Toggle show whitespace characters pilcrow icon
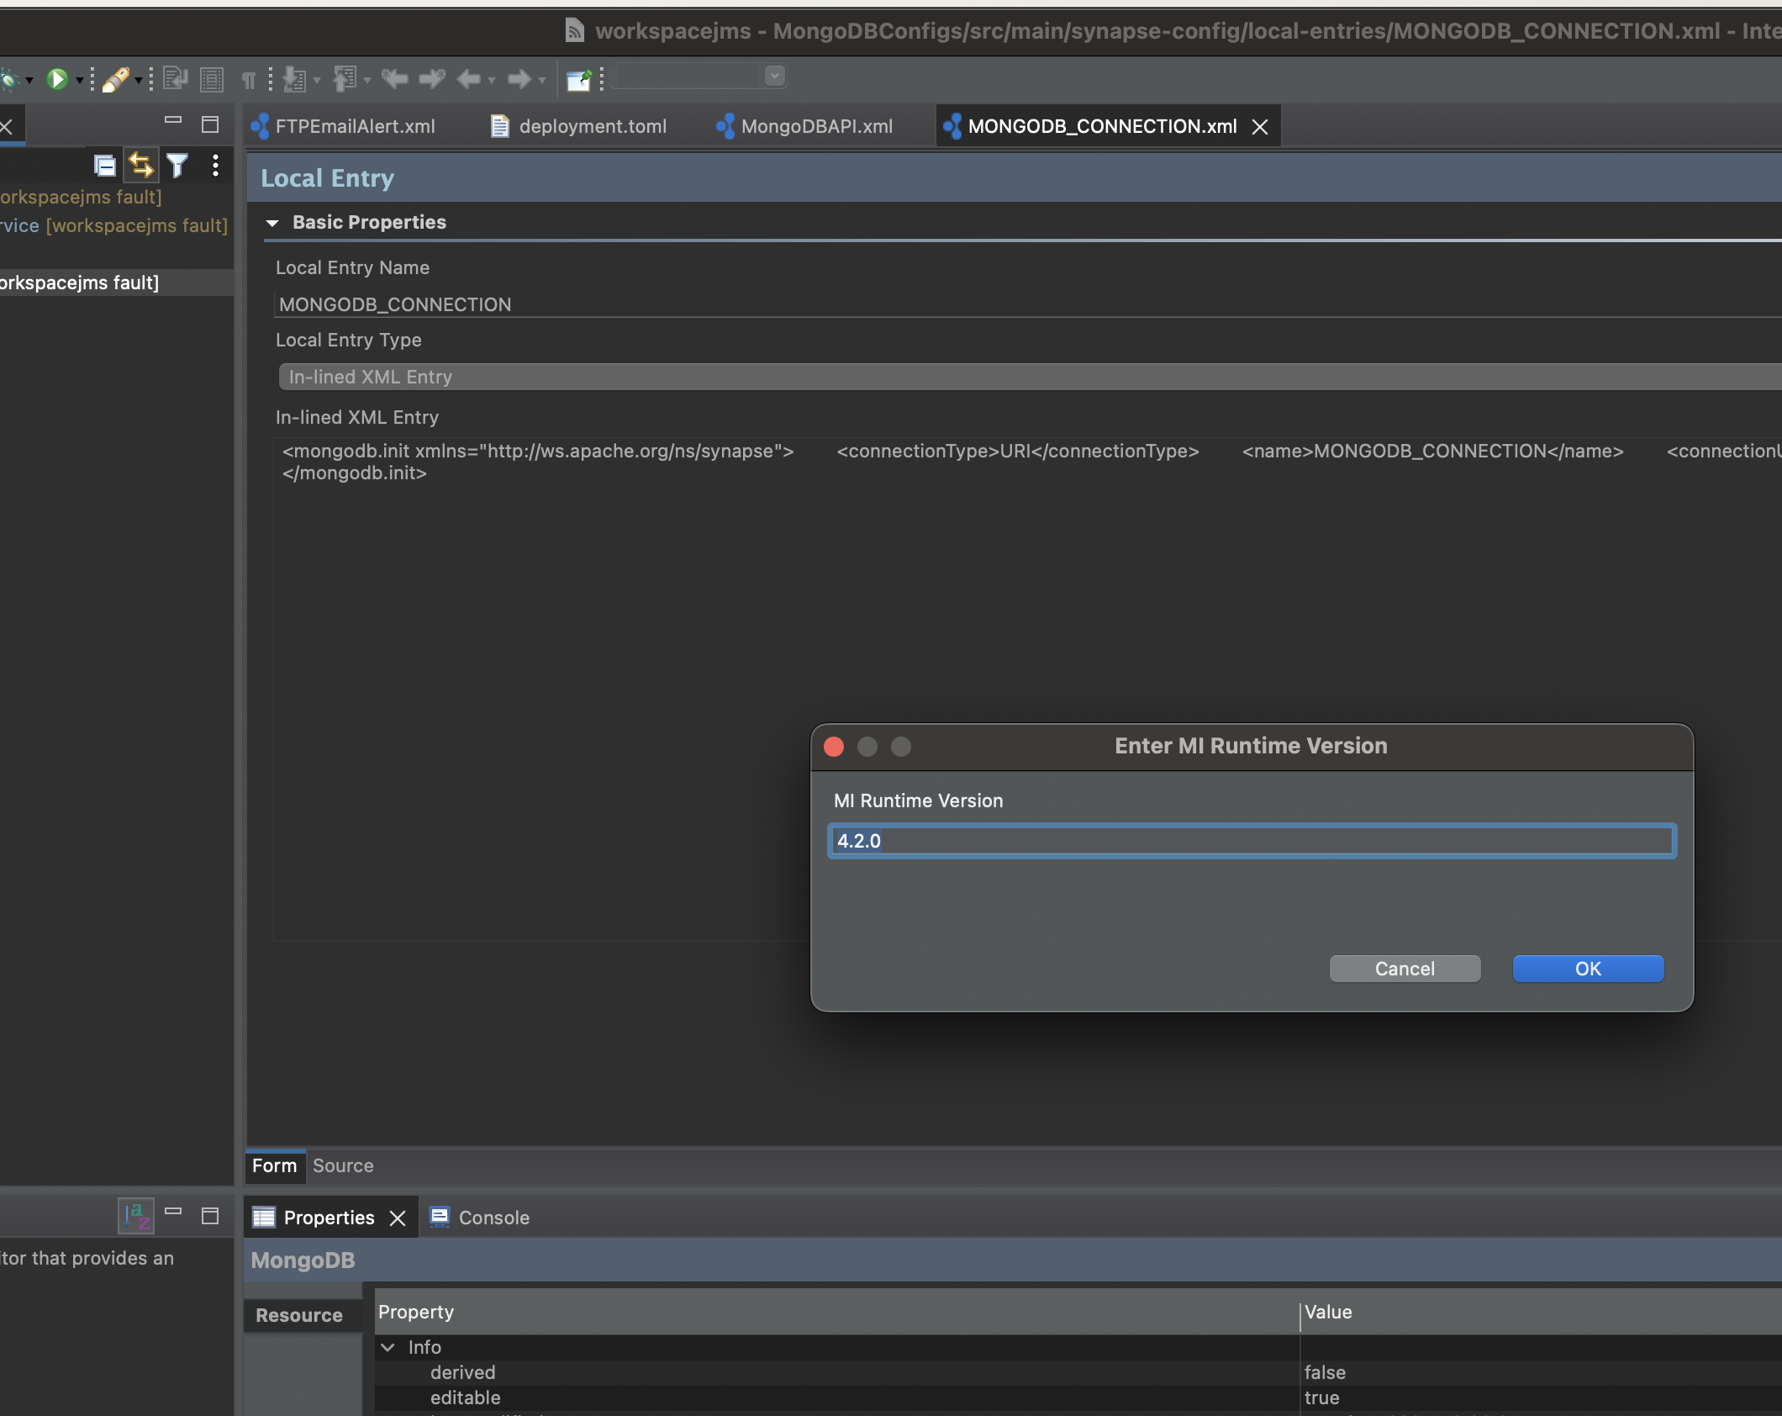Image resolution: width=1782 pixels, height=1416 pixels. point(249,80)
